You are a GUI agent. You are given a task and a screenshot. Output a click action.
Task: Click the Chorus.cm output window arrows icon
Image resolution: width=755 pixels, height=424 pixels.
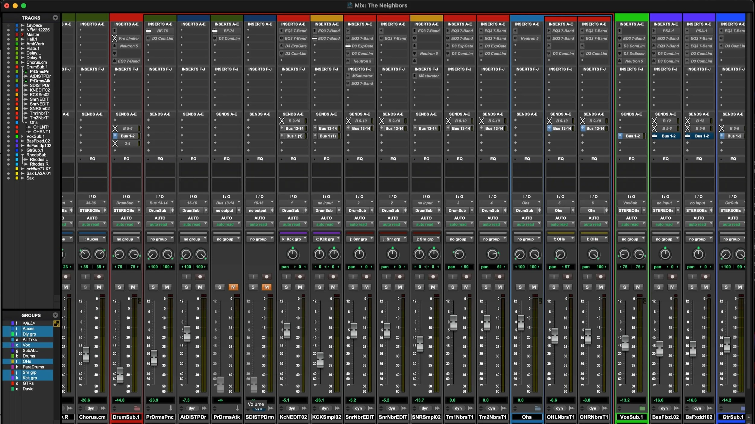(x=103, y=408)
